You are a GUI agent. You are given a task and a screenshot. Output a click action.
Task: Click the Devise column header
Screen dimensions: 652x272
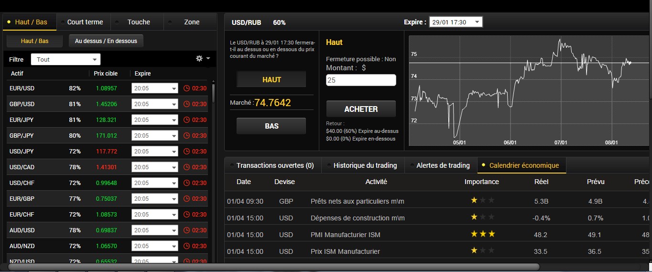285,182
